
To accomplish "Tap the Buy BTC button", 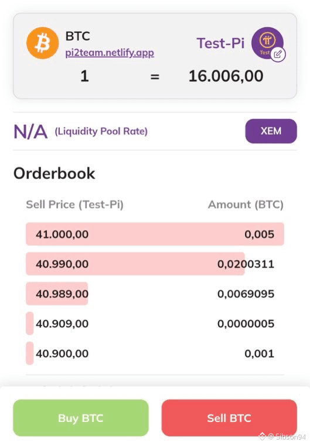I will tap(81, 418).
